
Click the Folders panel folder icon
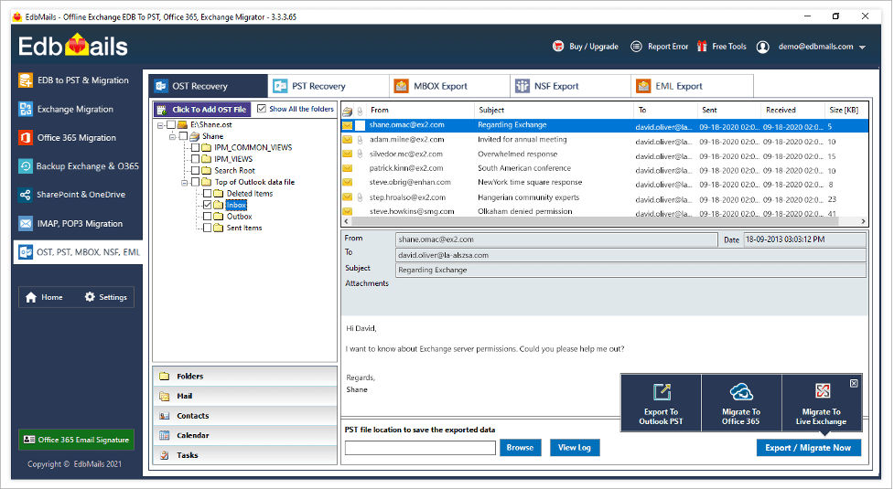(x=165, y=377)
